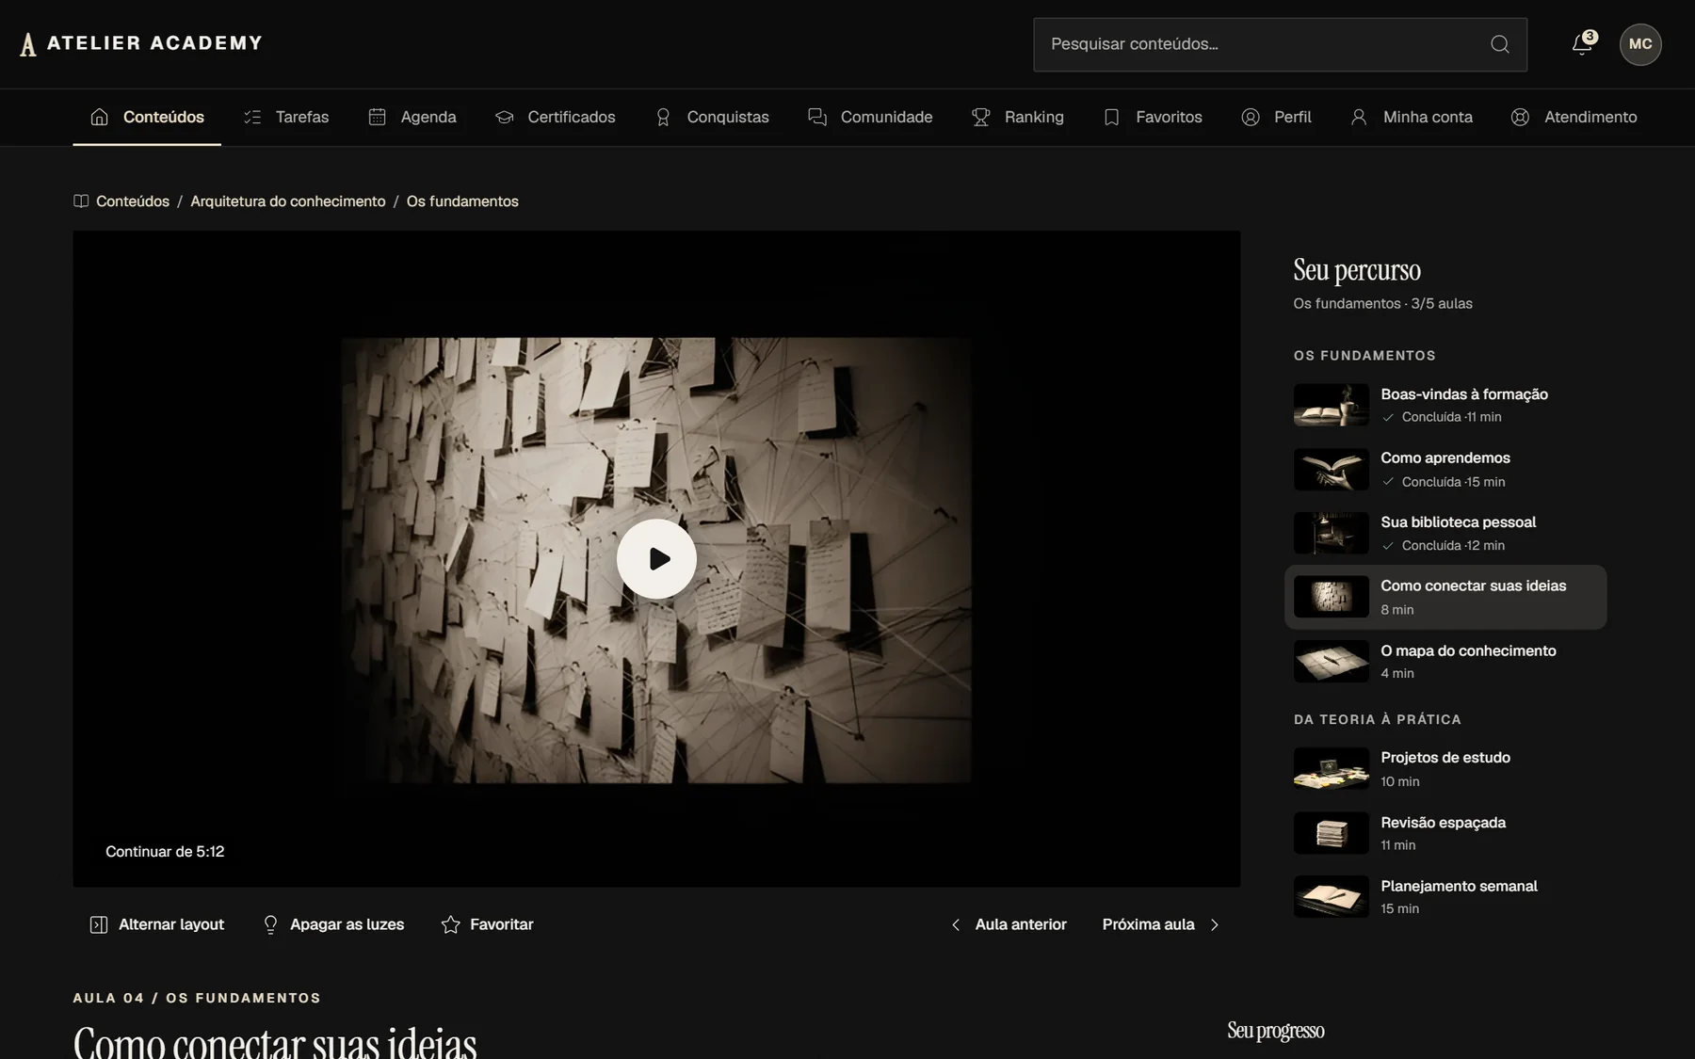Click Projetos de estudo lesson thumbnail
The width and height of the screenshot is (1695, 1059).
click(1332, 768)
